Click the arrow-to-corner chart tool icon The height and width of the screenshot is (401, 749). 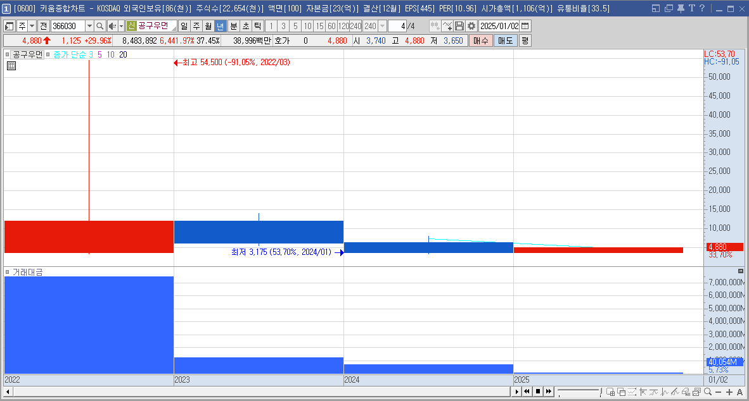(643, 392)
